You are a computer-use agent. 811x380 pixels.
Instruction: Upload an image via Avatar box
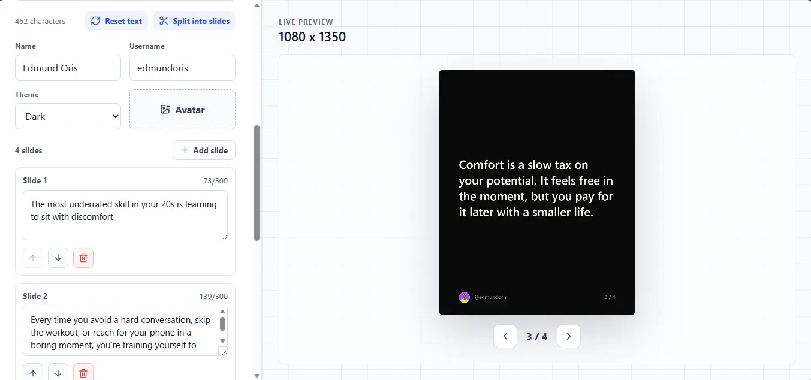point(182,110)
